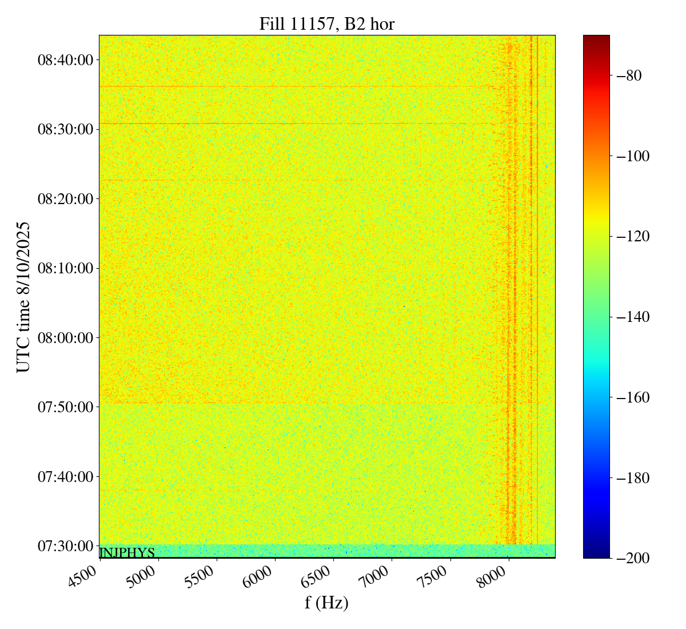686x629 pixels.
Task: Select the 07:50:00 time tick label
Action: click(x=65, y=407)
